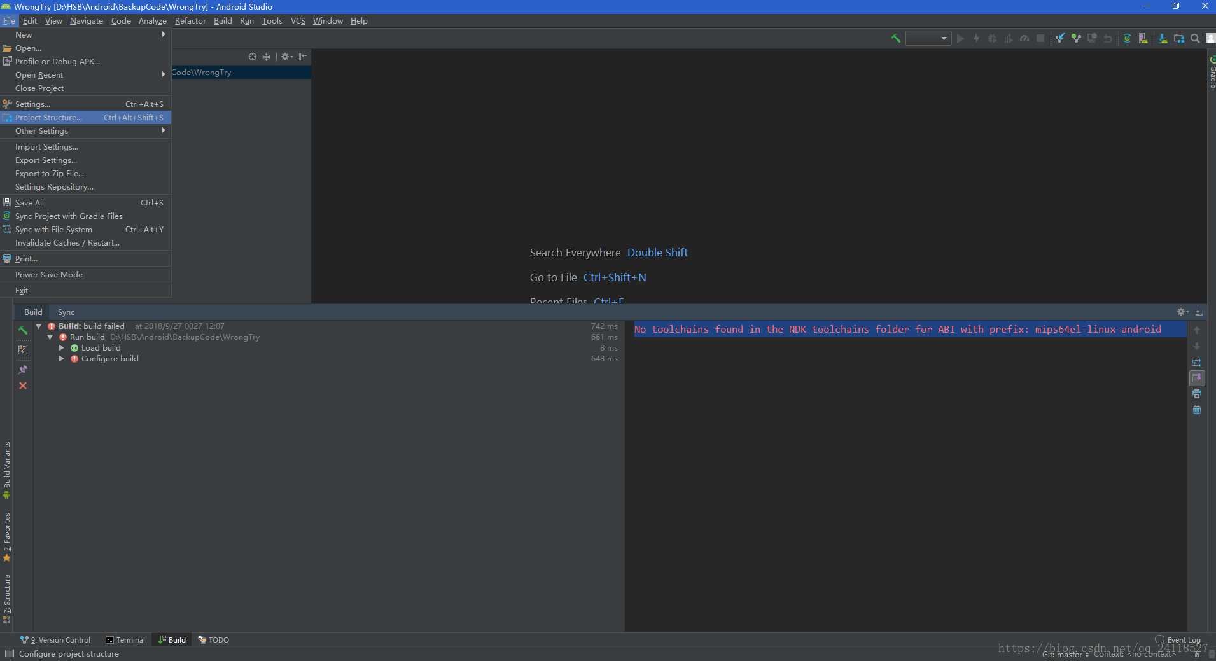
Task: Open the Event Log
Action: click(x=1178, y=640)
